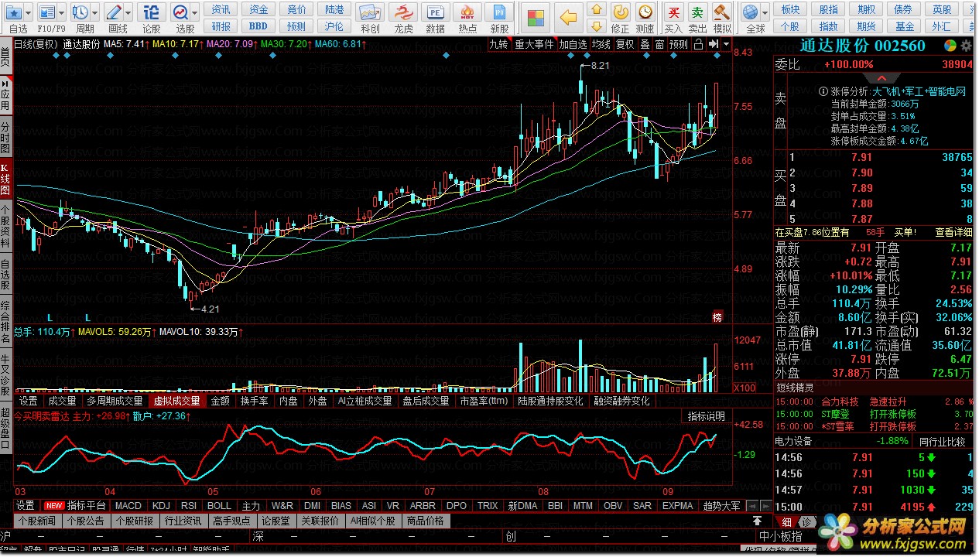Click the BBD toolbar button
This screenshot has height=557, width=979.
[x=258, y=27]
